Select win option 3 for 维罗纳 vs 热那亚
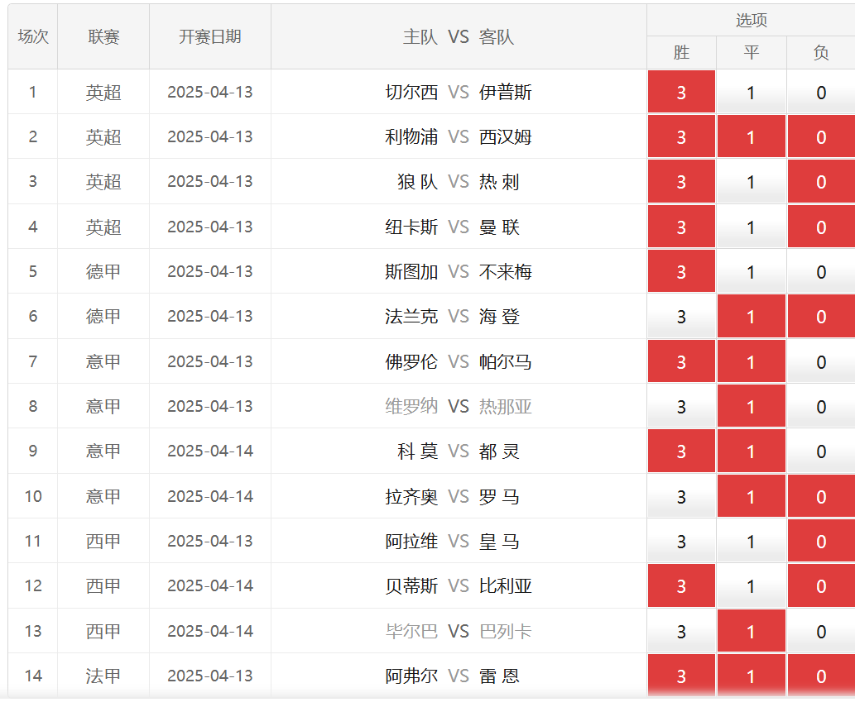855x707 pixels. (681, 406)
